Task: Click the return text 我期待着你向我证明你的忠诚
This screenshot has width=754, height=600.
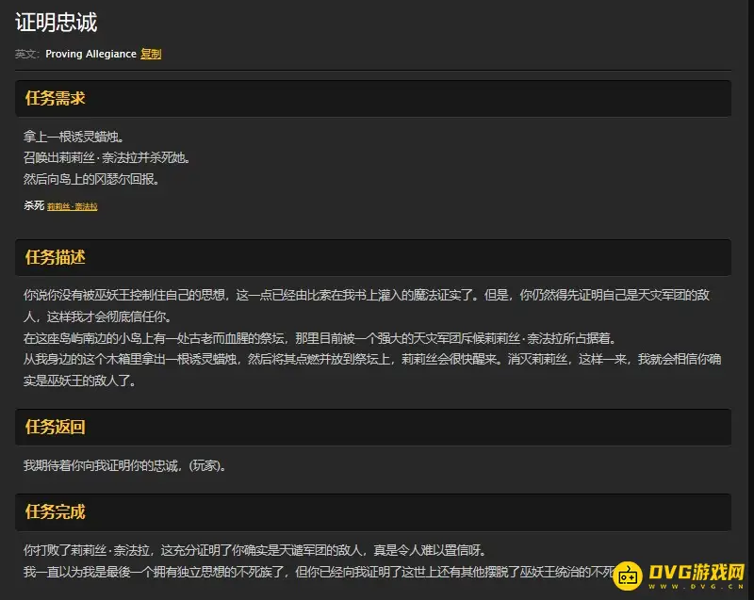Action: click(x=124, y=465)
